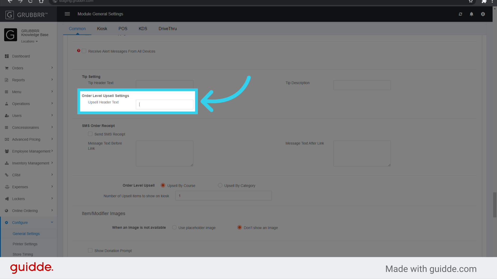Image resolution: width=497 pixels, height=279 pixels.
Task: Click the Operations flask icon
Action: coord(7,104)
